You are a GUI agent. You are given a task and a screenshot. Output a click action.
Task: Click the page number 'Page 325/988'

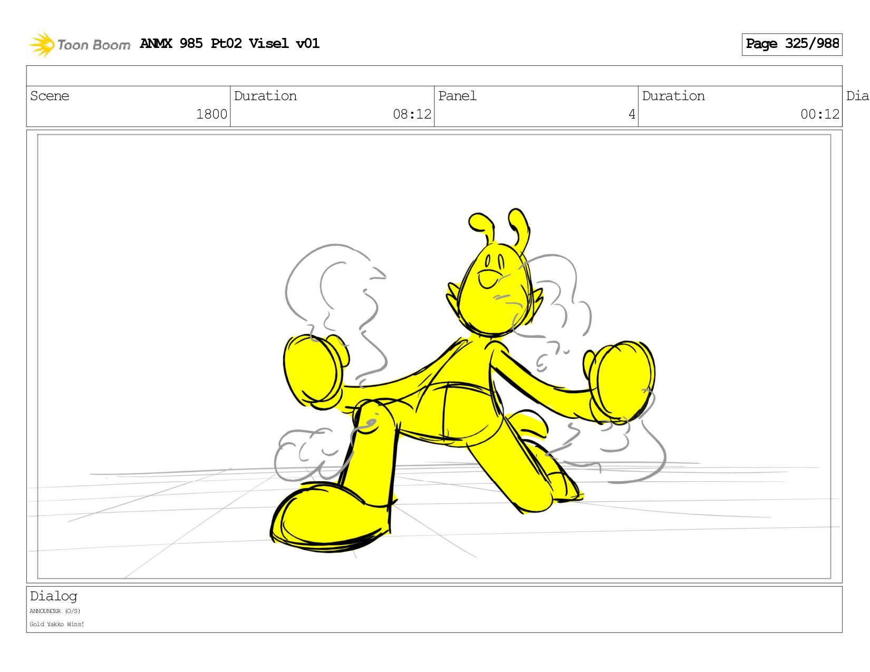tap(792, 44)
